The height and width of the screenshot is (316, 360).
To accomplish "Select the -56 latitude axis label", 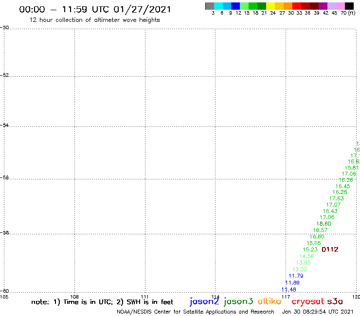I will coord(4,177).
